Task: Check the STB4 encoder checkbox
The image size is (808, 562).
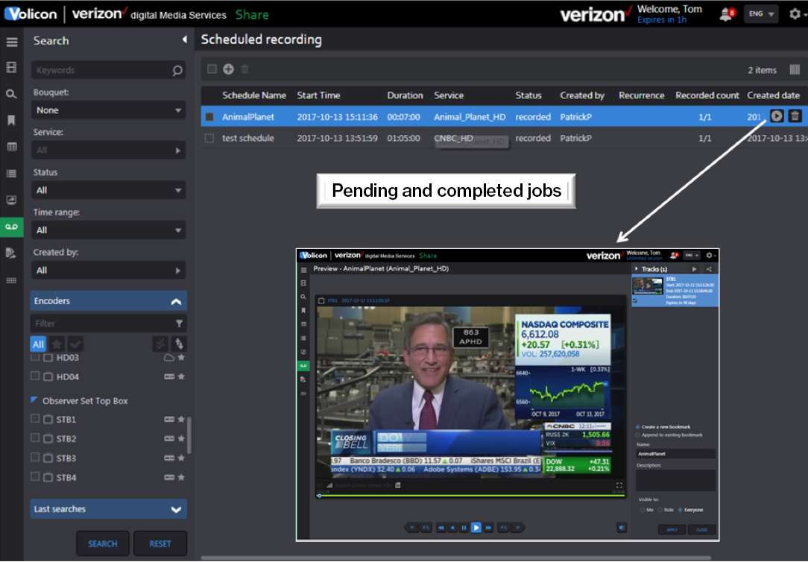Action: (x=35, y=476)
